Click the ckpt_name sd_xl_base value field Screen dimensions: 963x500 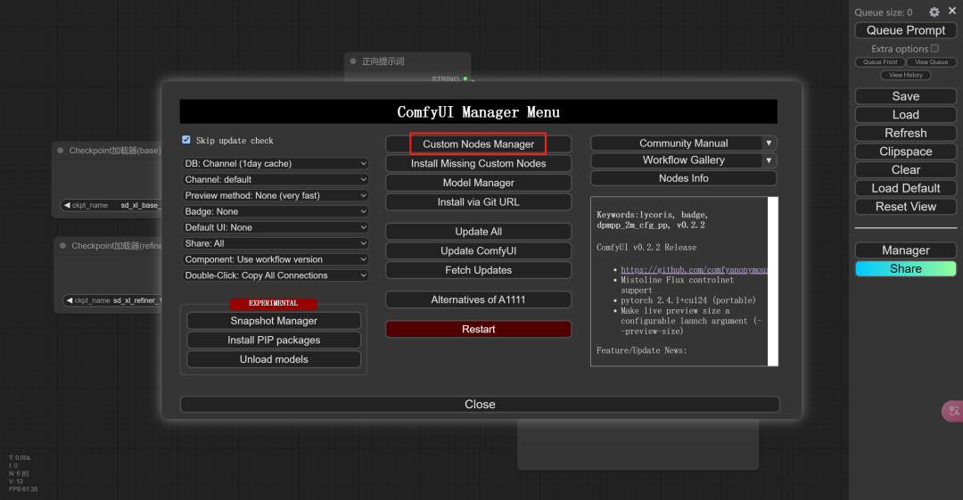[111, 205]
